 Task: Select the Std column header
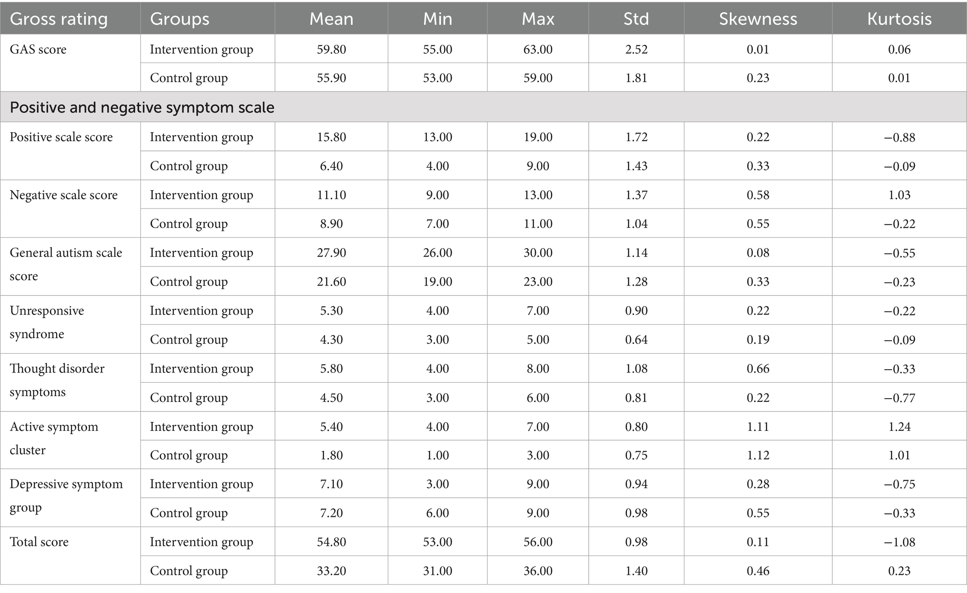tap(636, 19)
